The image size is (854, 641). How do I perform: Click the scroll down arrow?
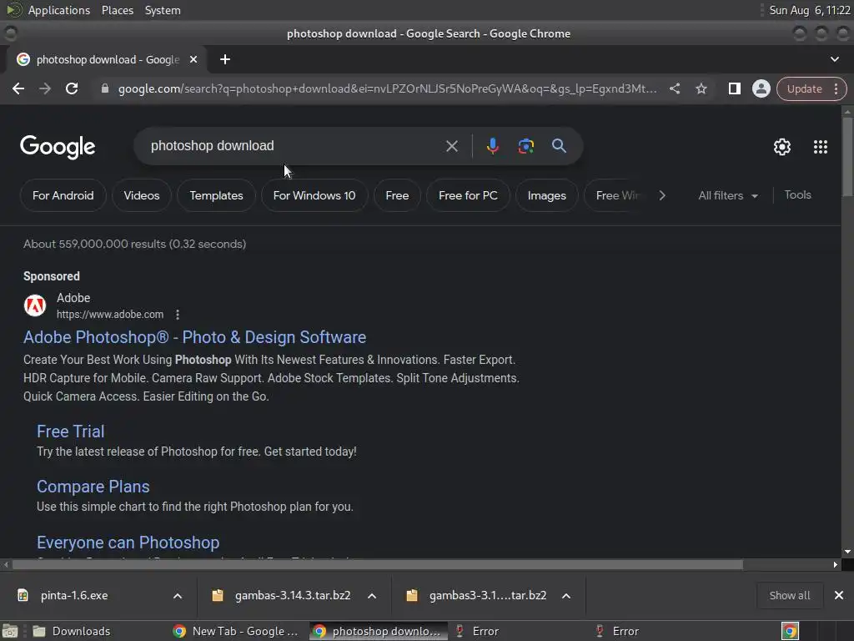click(847, 552)
